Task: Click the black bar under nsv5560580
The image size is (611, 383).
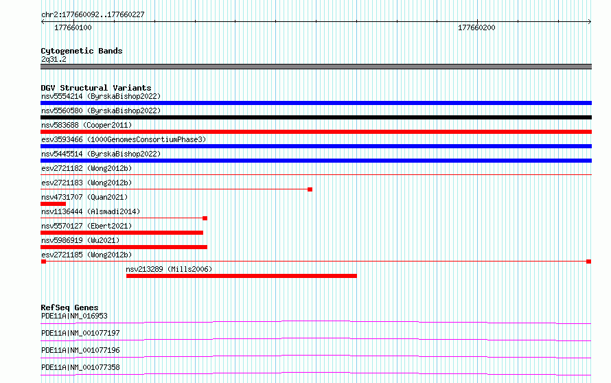Action: click(316, 117)
